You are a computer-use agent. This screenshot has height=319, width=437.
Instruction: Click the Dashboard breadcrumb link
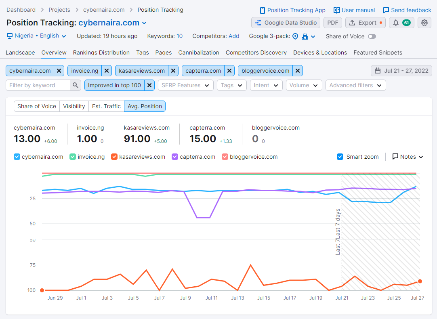click(x=21, y=10)
